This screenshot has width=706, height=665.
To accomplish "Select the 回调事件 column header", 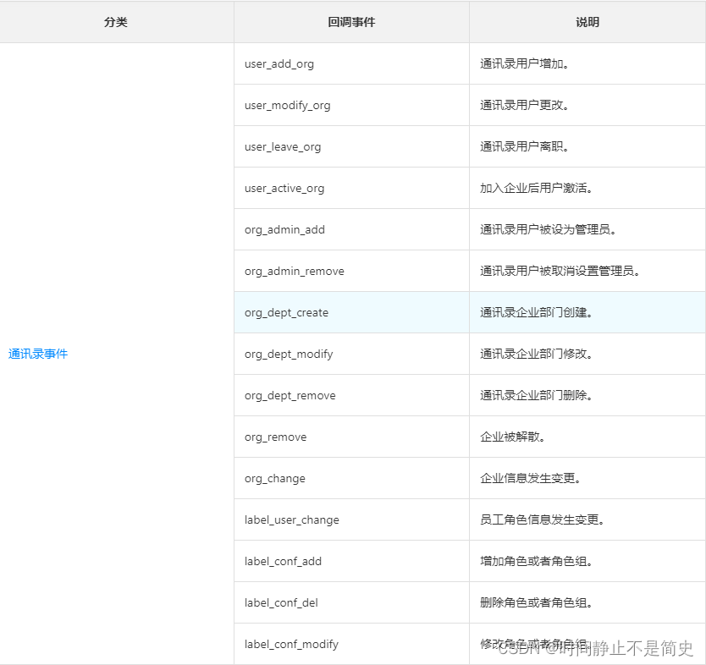I will [x=351, y=22].
